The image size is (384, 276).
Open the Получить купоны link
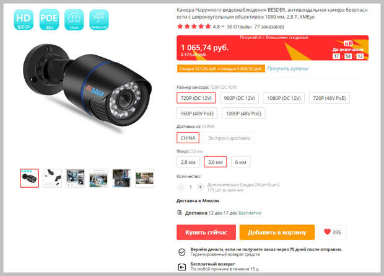[287, 69]
